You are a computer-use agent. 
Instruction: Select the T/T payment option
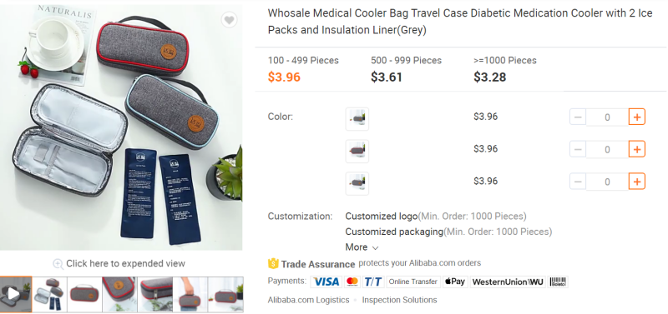(373, 282)
